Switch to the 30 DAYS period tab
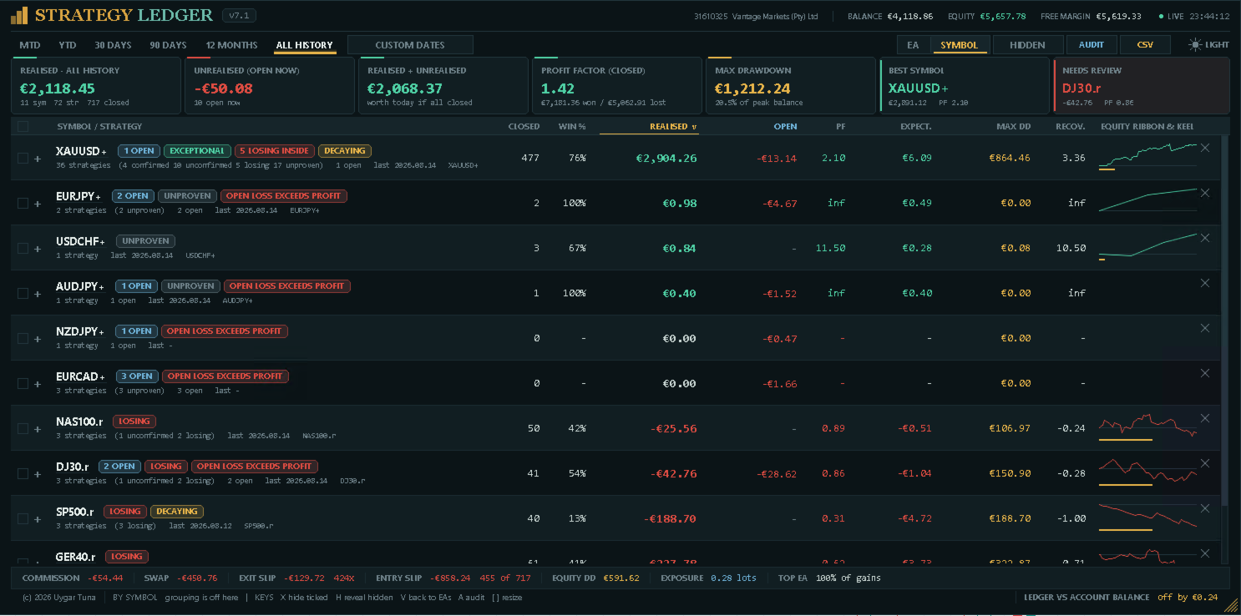The height and width of the screenshot is (616, 1241). [113, 45]
